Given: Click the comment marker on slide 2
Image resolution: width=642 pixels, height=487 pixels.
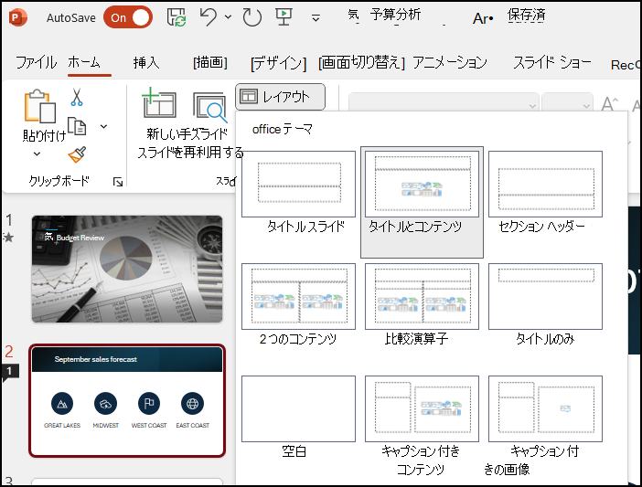Looking at the screenshot, I should (9, 372).
